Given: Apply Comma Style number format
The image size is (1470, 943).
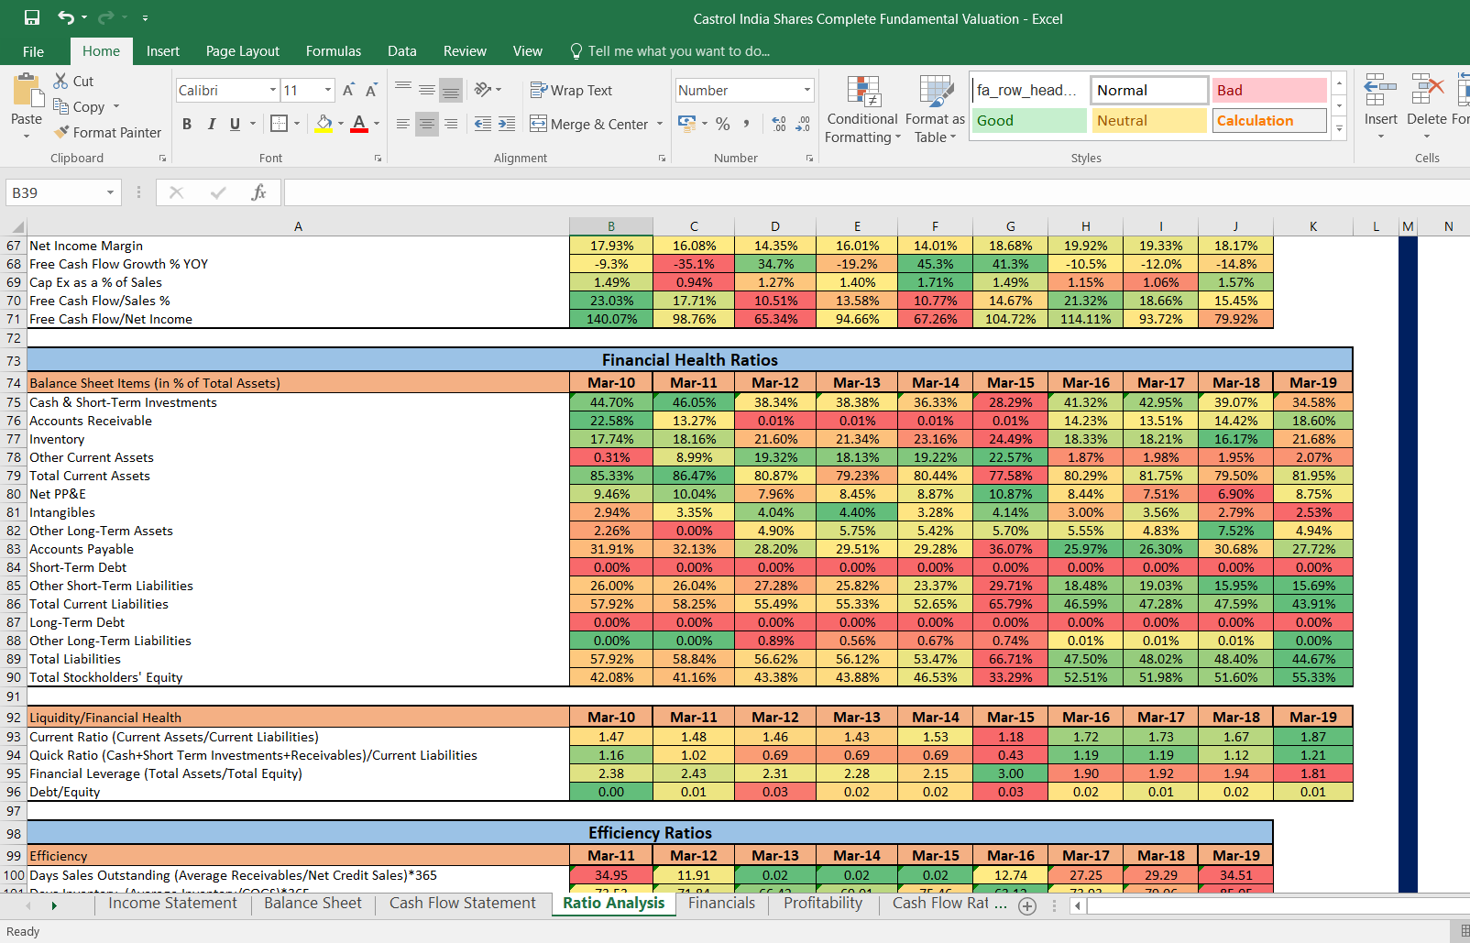Looking at the screenshot, I should (x=746, y=123).
